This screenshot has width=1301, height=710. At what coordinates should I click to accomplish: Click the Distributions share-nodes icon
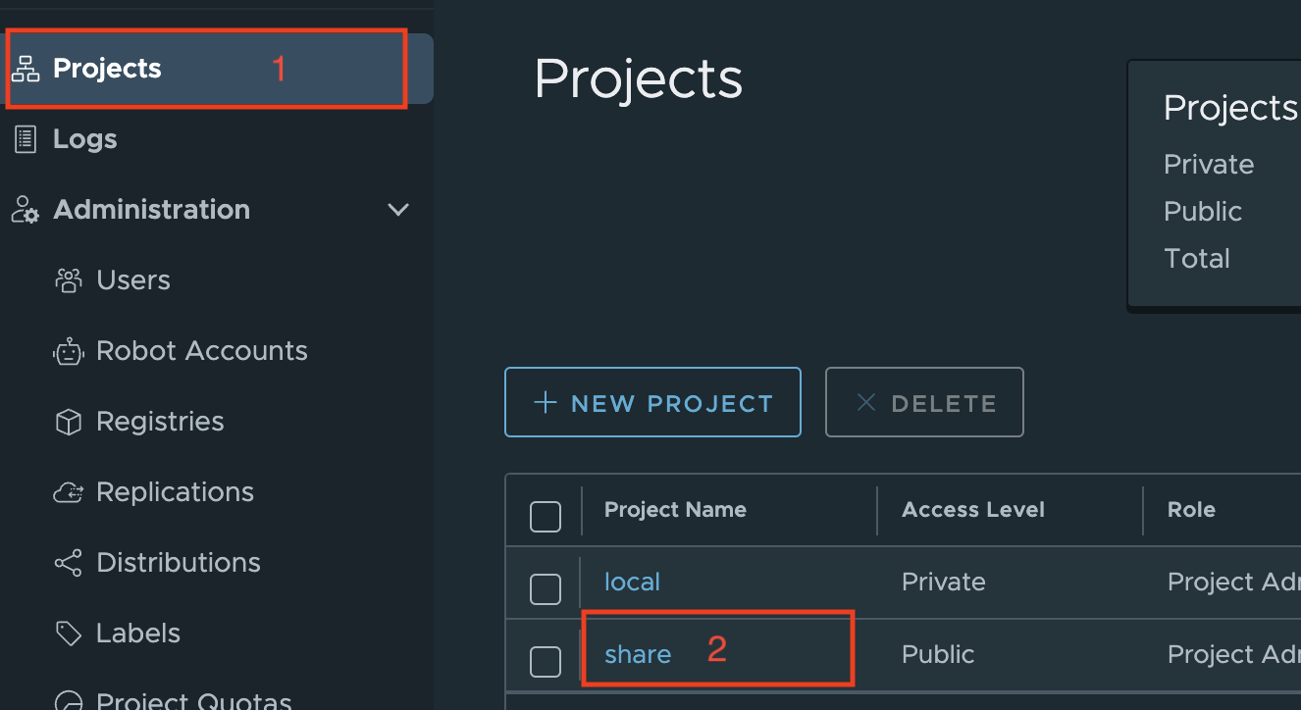69,563
